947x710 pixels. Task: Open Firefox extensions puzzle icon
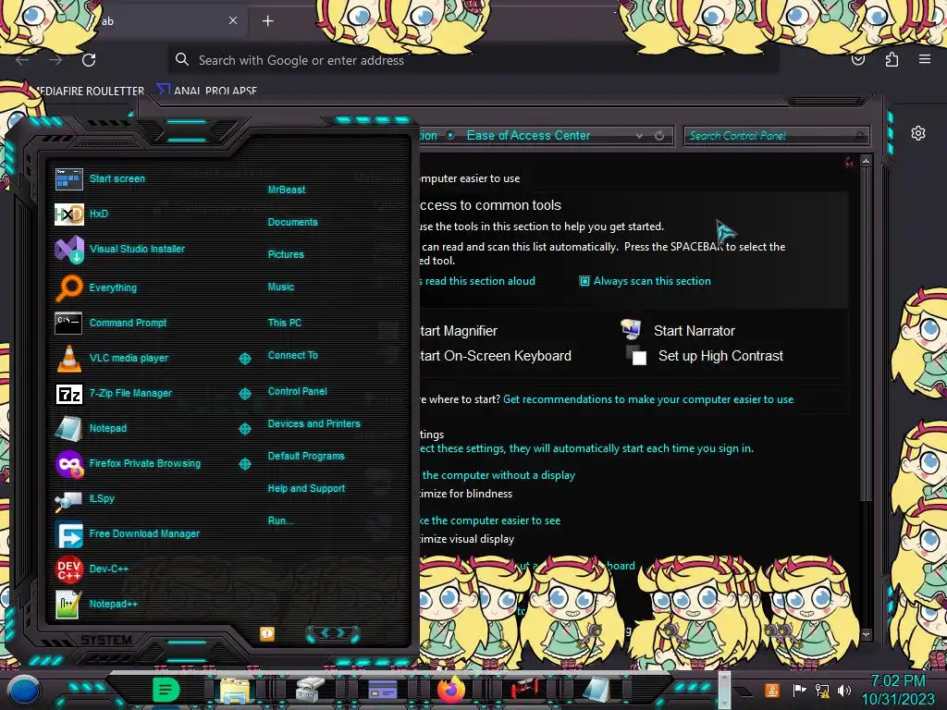click(x=892, y=60)
